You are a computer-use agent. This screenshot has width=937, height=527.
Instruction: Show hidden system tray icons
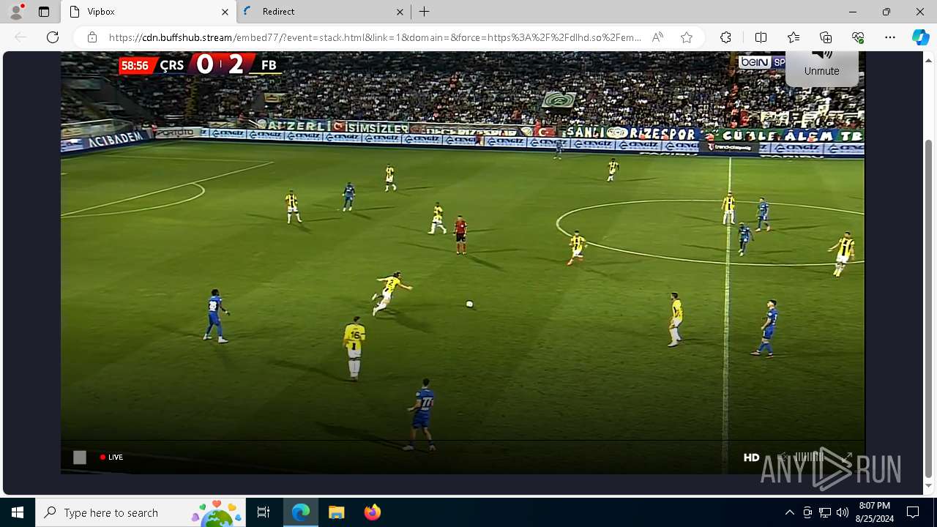point(789,512)
